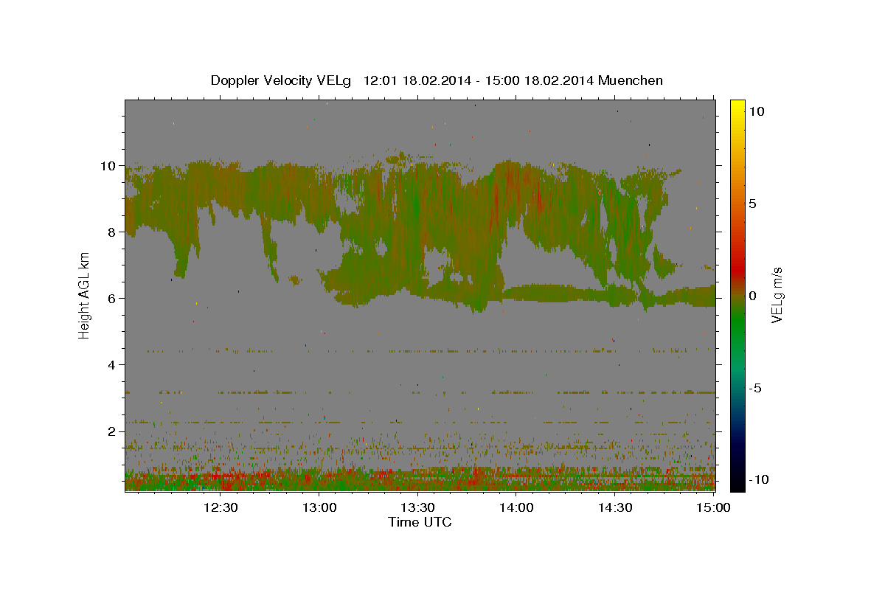Click the colorbar tick label "-5"

point(755,388)
